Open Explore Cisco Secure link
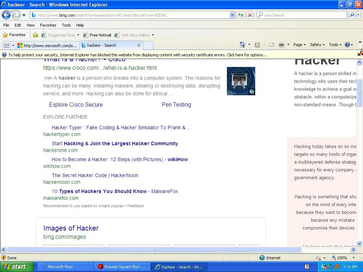Screen dimensions: 363x272 coord(76,104)
